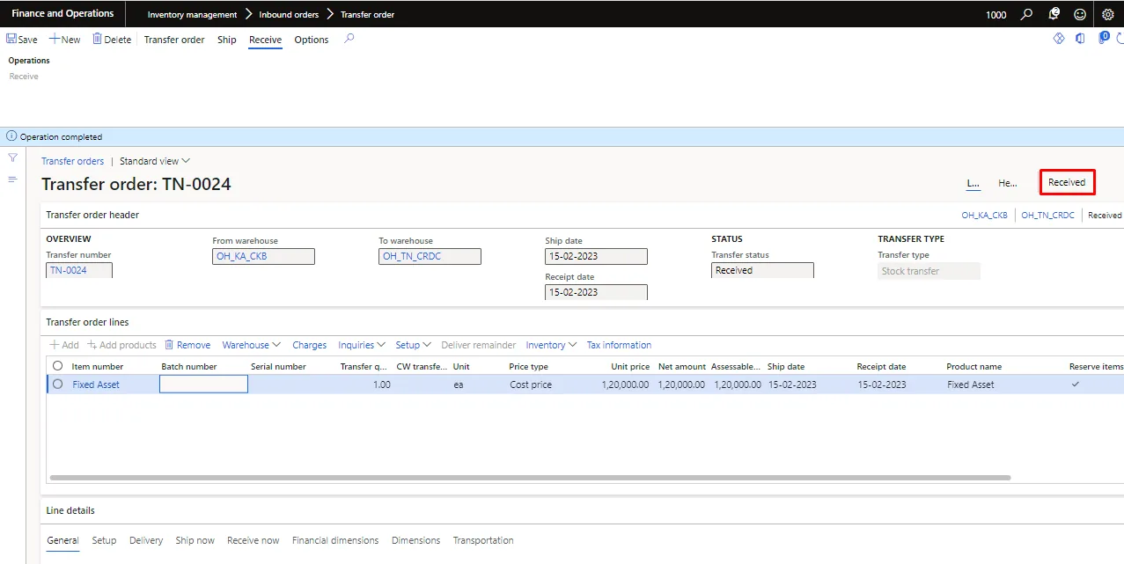Open the Transportation tab
The image size is (1124, 564).
tap(483, 540)
